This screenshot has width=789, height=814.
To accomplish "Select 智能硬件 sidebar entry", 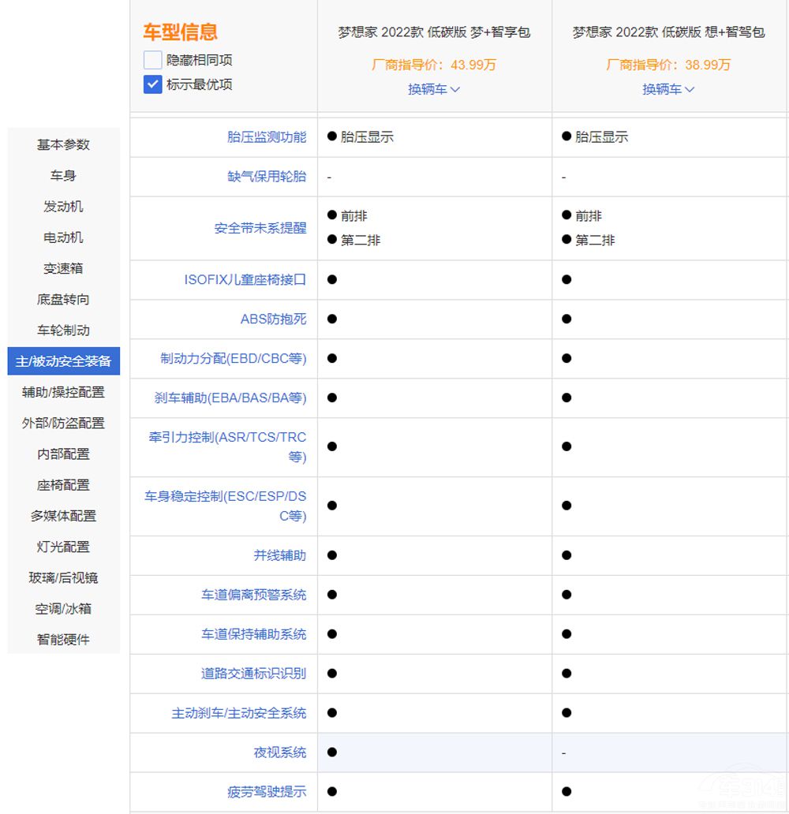I will point(63,640).
